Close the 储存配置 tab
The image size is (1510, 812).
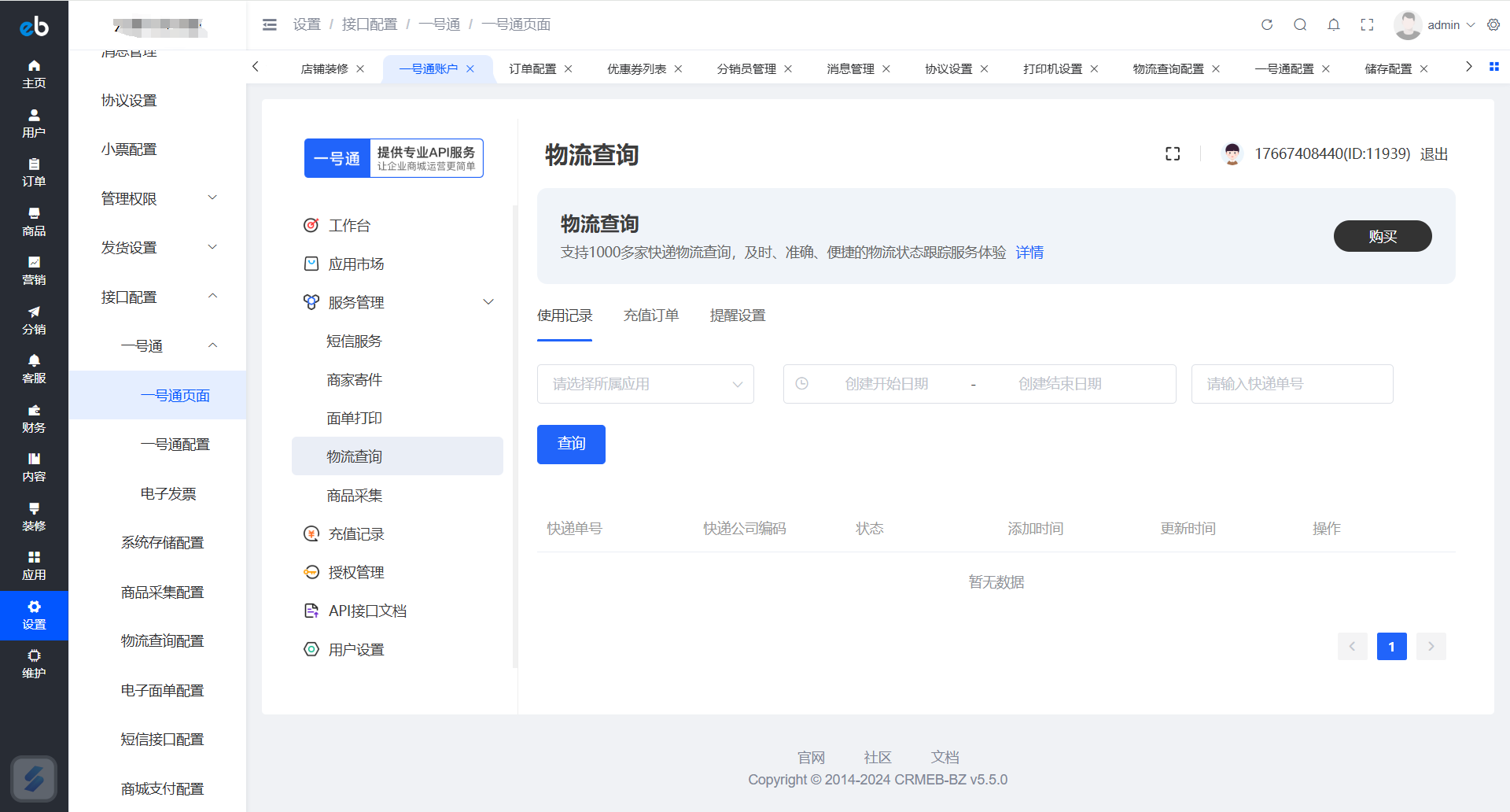(1423, 69)
